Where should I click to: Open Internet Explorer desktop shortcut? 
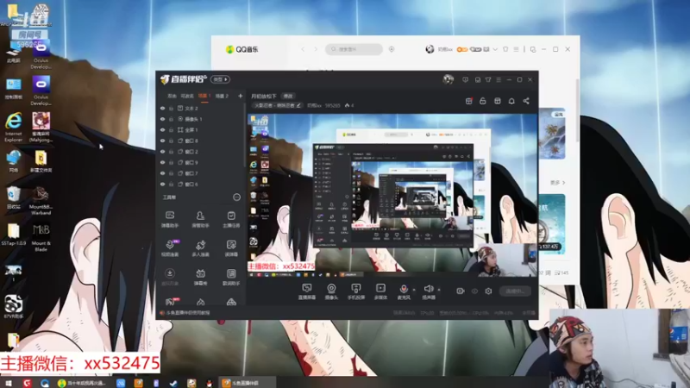[x=14, y=127]
